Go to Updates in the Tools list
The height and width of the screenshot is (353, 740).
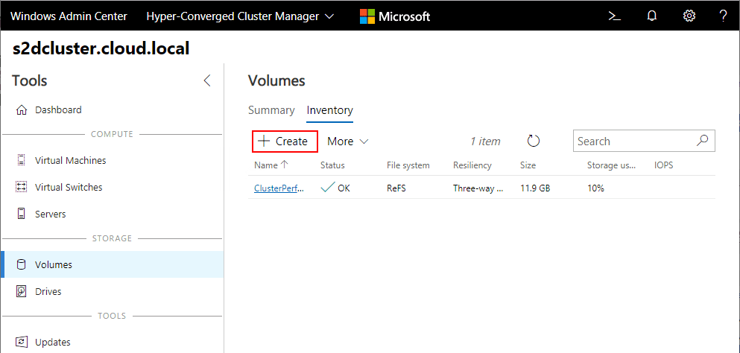coord(52,342)
